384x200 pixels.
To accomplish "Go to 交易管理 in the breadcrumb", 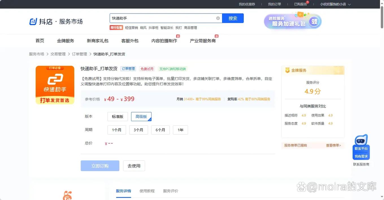I will pos(58,54).
